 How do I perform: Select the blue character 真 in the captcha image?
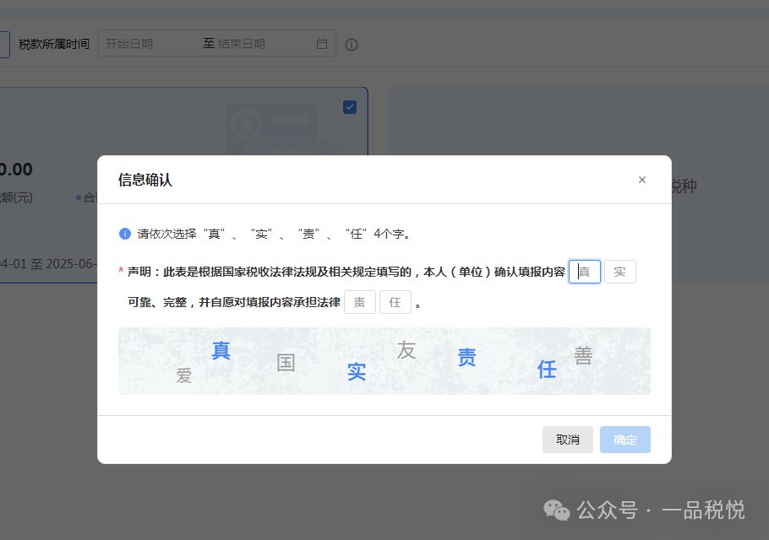pos(221,350)
